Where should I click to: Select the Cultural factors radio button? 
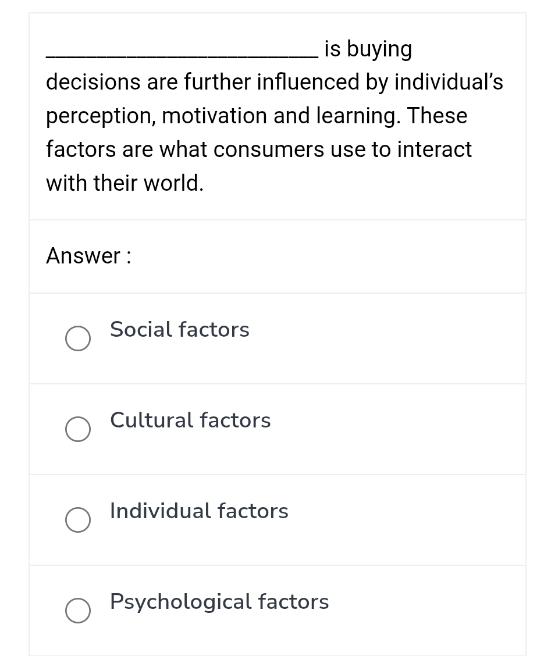(78, 429)
